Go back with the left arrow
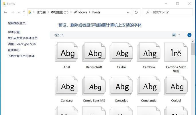 click(x=5, y=12)
